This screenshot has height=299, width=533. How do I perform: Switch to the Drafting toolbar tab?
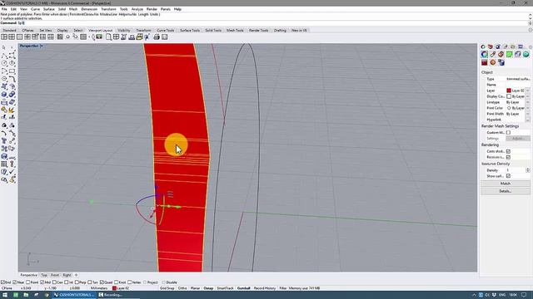280,30
